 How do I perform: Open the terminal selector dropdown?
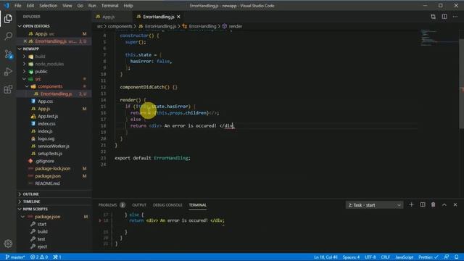coord(374,205)
